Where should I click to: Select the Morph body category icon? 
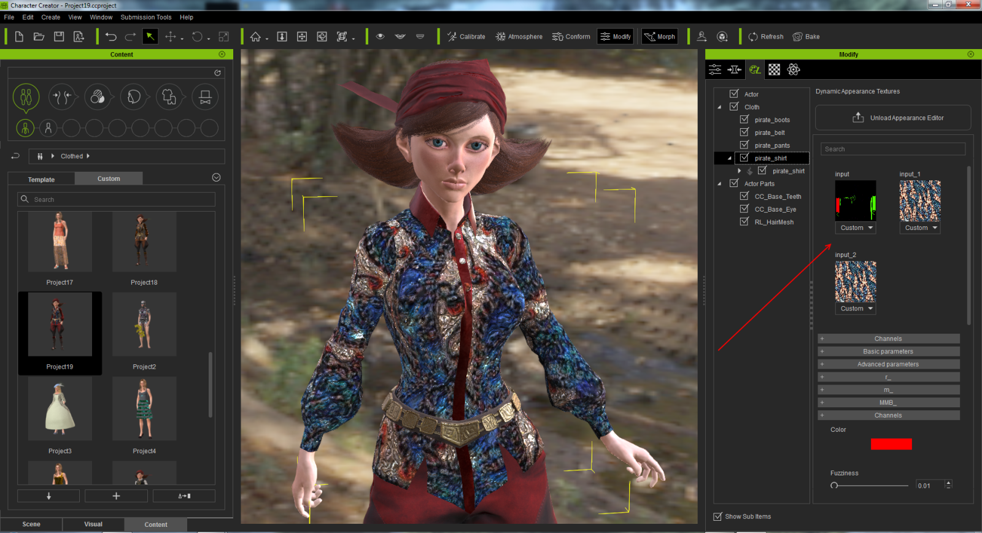click(x=62, y=97)
